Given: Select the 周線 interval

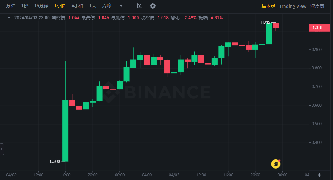Looking at the screenshot, I should [106, 6].
